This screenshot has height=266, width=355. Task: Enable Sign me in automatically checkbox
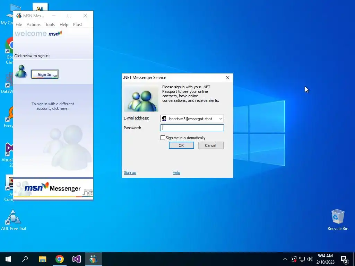163,138
